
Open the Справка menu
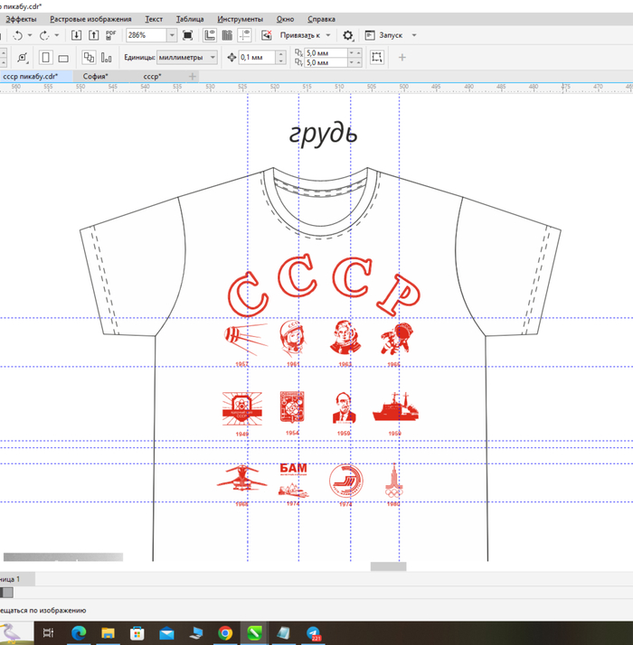321,19
